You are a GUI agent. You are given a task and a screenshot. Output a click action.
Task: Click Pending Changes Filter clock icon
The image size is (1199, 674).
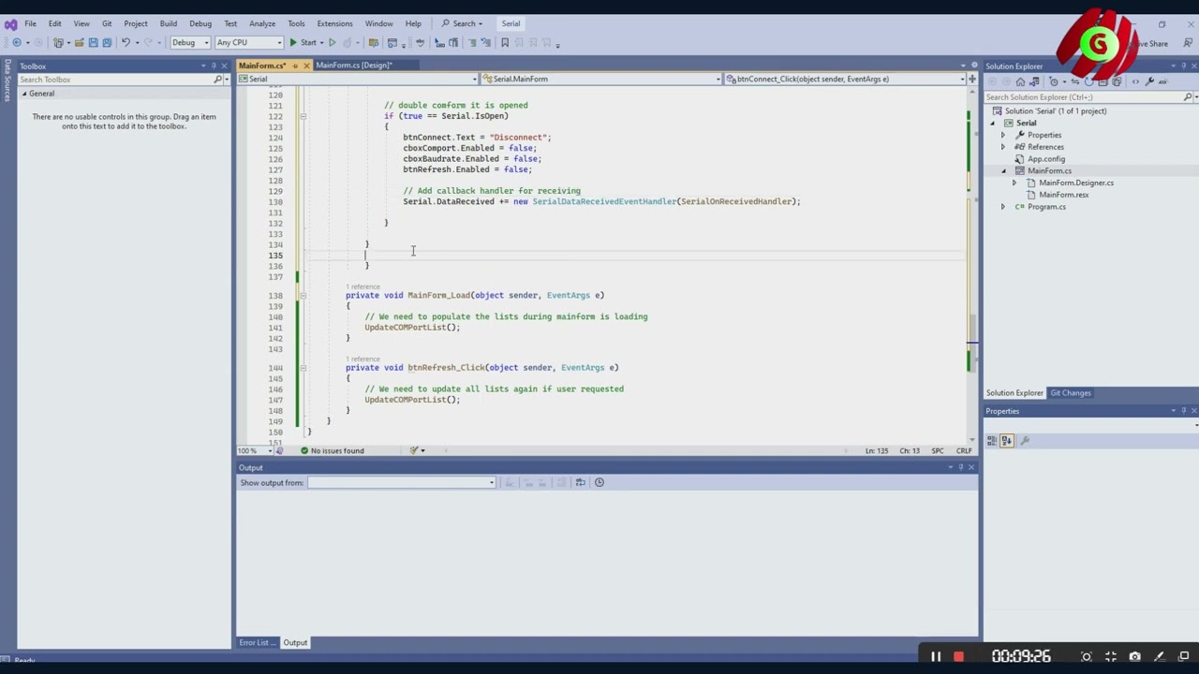point(1054,81)
